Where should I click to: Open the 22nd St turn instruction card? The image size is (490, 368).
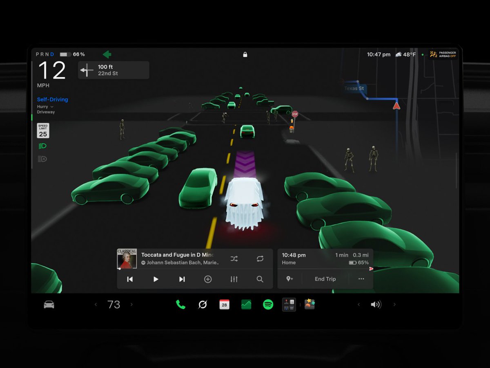[x=114, y=70]
